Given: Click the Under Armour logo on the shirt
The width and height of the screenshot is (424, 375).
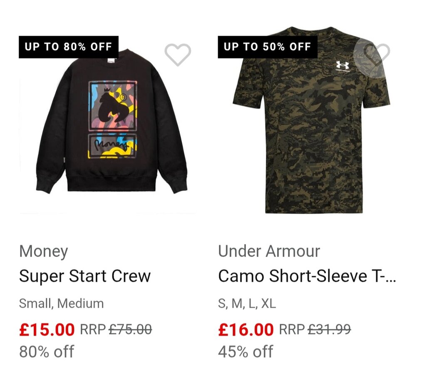Looking at the screenshot, I should click(x=343, y=67).
